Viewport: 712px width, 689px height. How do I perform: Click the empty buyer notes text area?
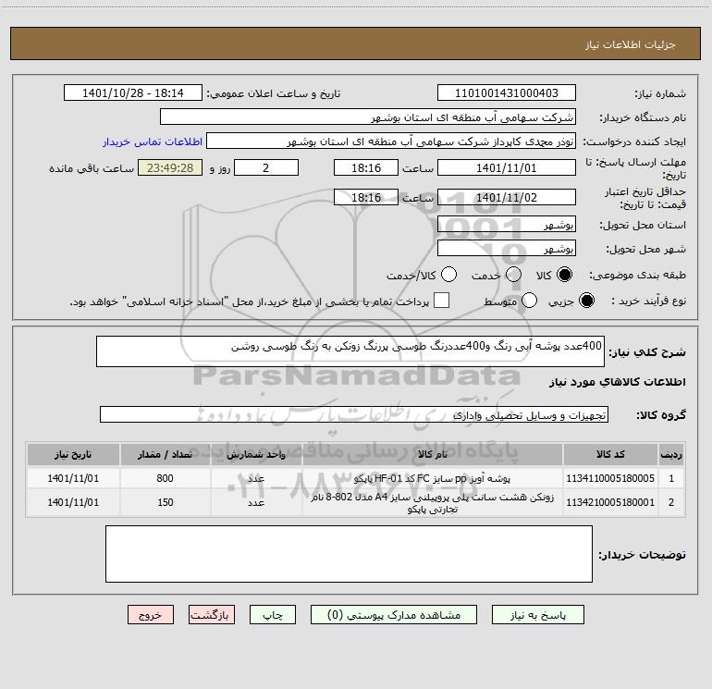coord(349,554)
